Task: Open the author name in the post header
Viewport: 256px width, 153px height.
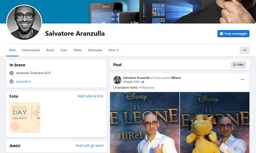Action: tap(136, 78)
